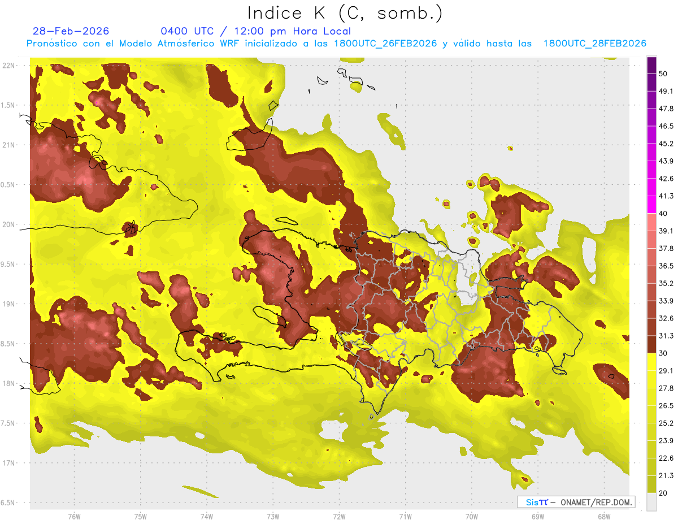This screenshot has height=524, width=678.
Task: Click the legend value '37.8'
Action: point(666,248)
